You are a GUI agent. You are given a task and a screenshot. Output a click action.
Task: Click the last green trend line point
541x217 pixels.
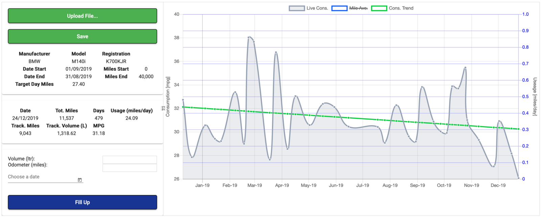tap(518, 129)
